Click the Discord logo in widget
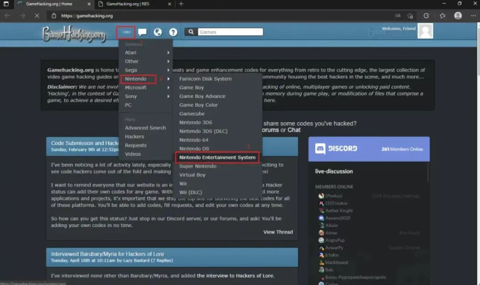 click(x=336, y=148)
